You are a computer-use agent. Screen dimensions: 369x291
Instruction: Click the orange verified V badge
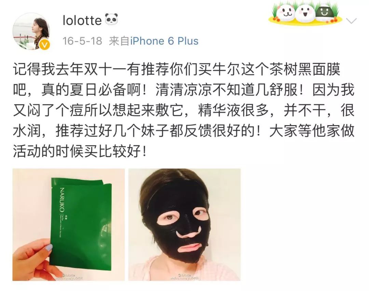pyautogui.click(x=45, y=44)
